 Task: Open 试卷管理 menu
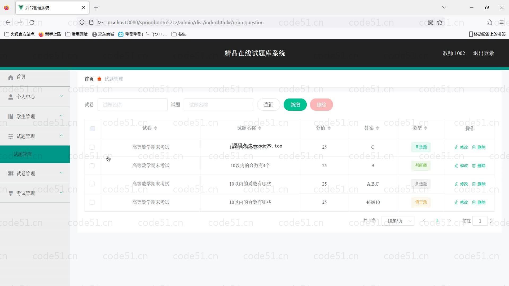[35, 173]
